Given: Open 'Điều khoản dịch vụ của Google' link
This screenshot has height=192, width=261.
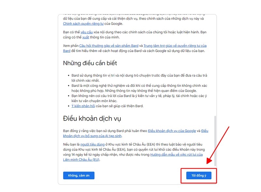Looking at the screenshot, I should coord(172,131).
